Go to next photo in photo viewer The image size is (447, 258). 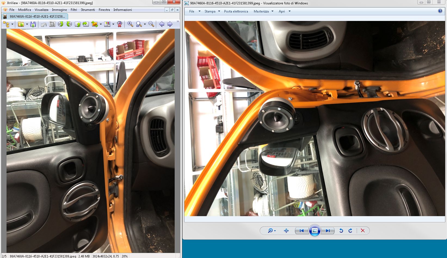(328, 231)
